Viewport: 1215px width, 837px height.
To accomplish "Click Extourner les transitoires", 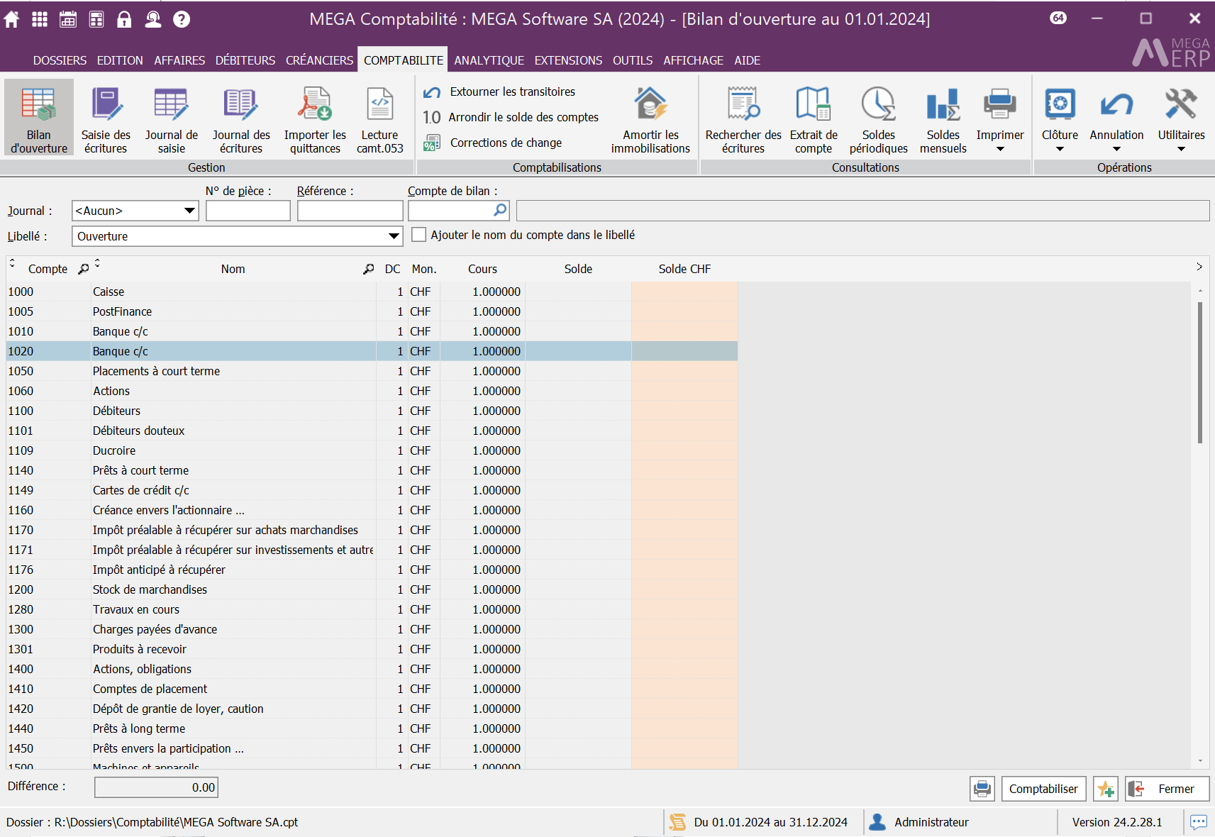I will tap(499, 92).
